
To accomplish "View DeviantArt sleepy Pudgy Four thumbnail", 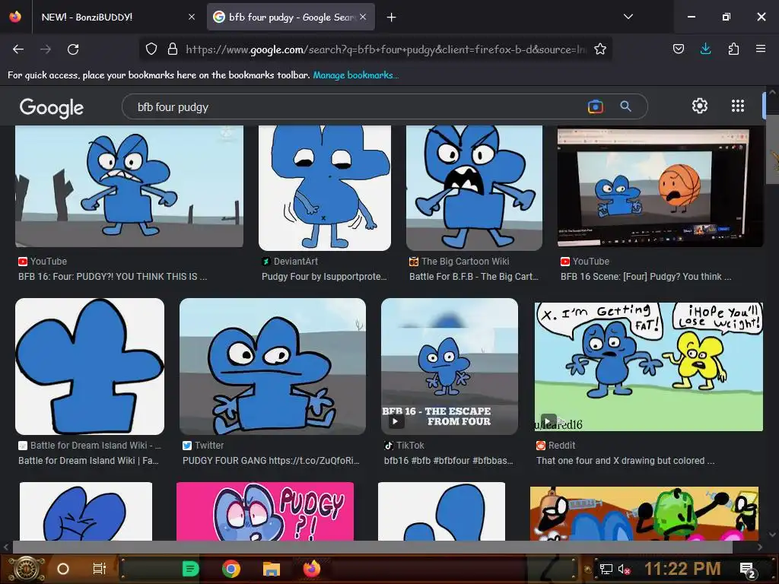I will [325, 188].
